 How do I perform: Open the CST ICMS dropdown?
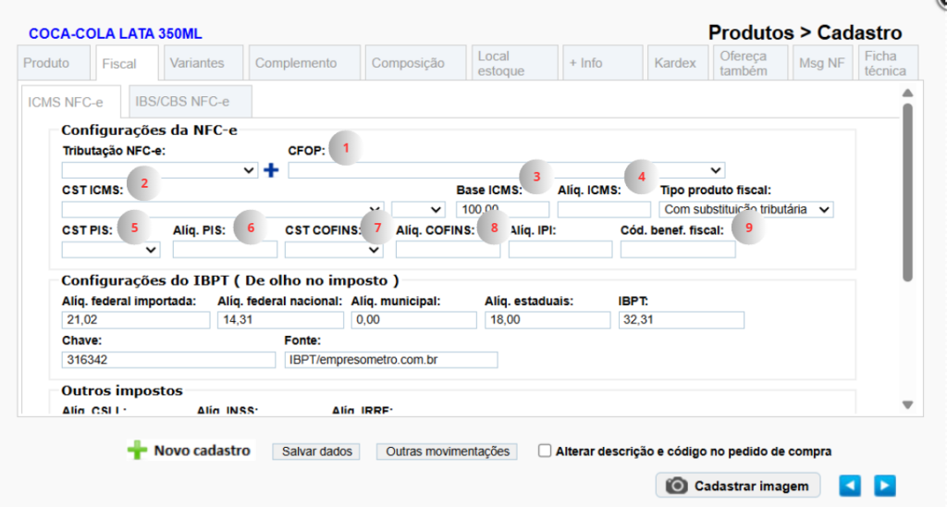223,210
